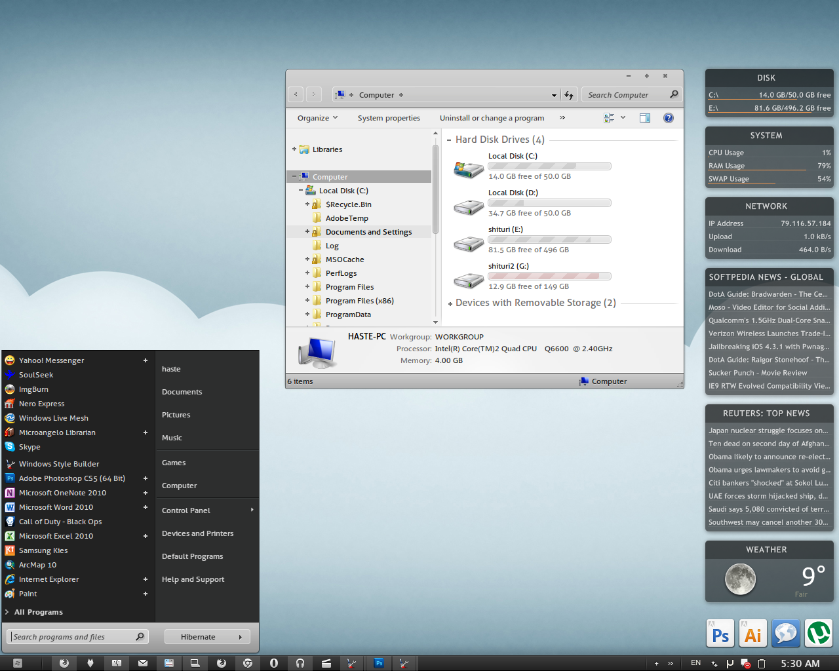839x671 pixels.
Task: Click the Start button on the taskbar
Action: coord(18,663)
